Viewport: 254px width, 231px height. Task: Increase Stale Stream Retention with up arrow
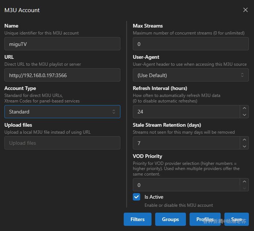[x=244, y=140]
